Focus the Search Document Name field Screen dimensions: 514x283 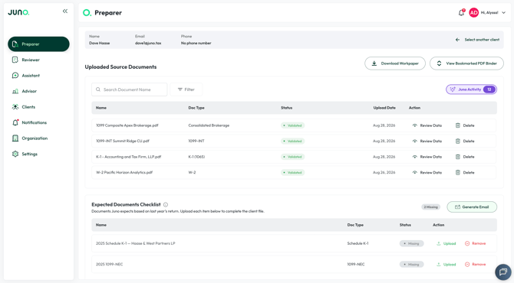(x=129, y=89)
